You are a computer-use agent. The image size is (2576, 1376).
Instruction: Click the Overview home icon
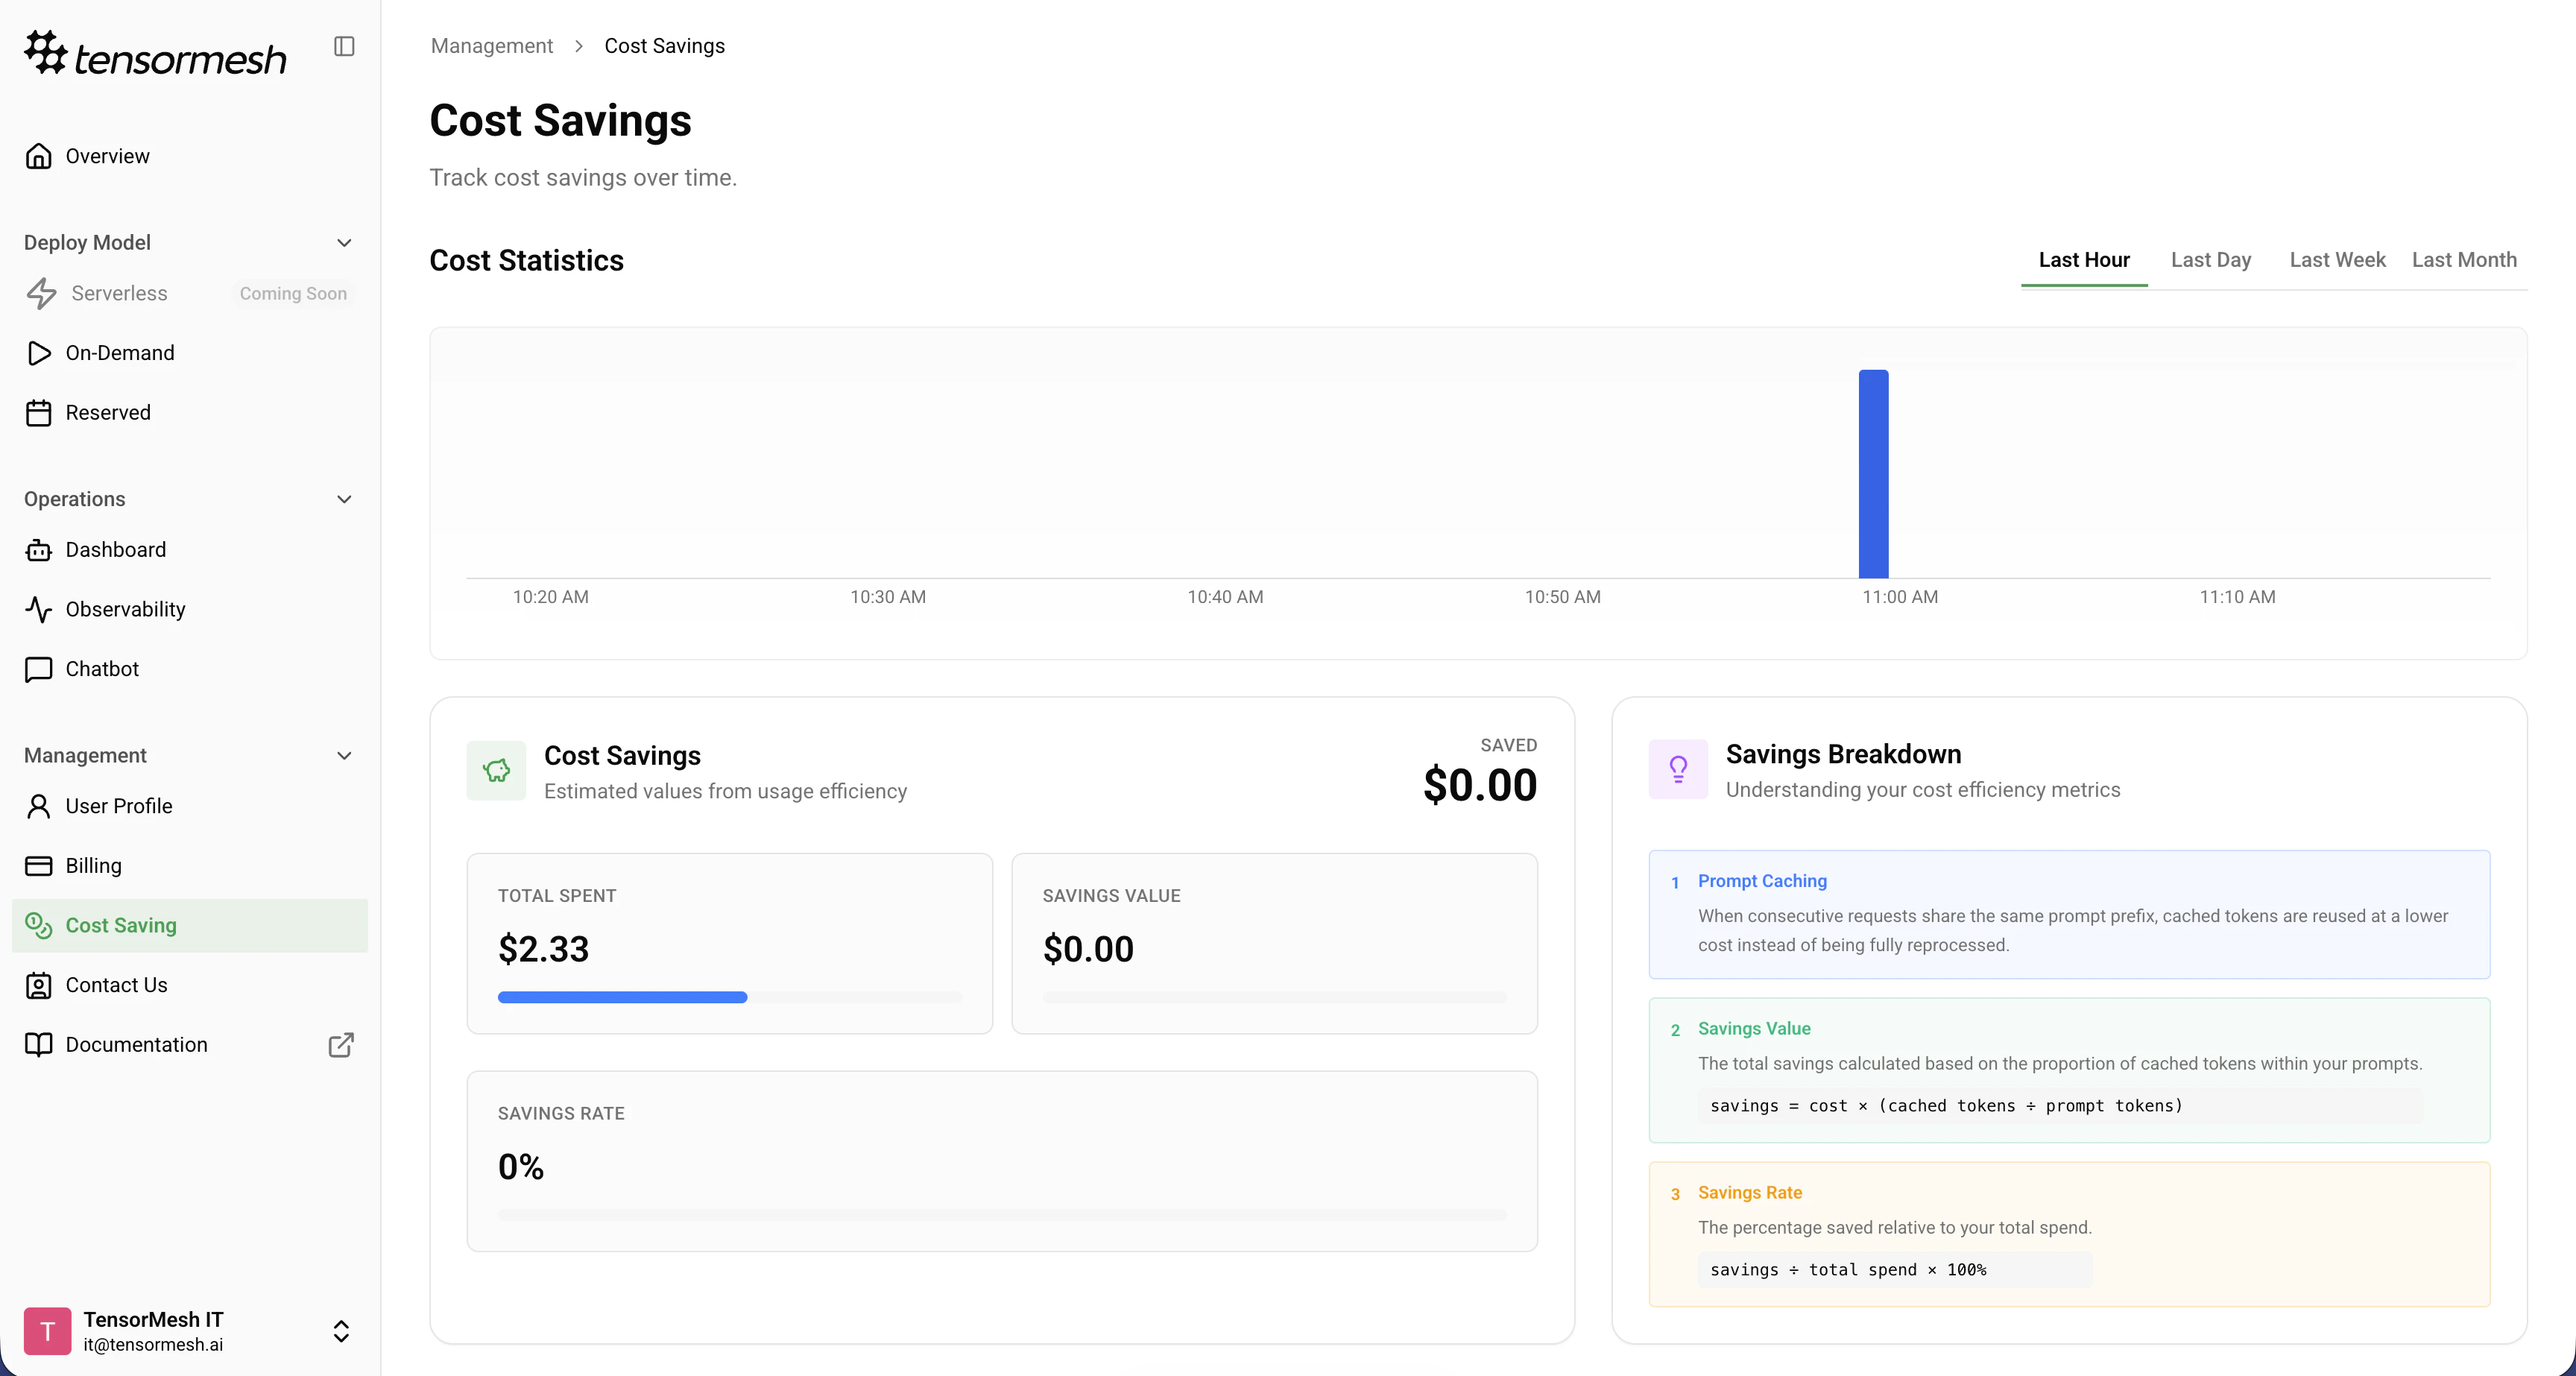pos(39,156)
